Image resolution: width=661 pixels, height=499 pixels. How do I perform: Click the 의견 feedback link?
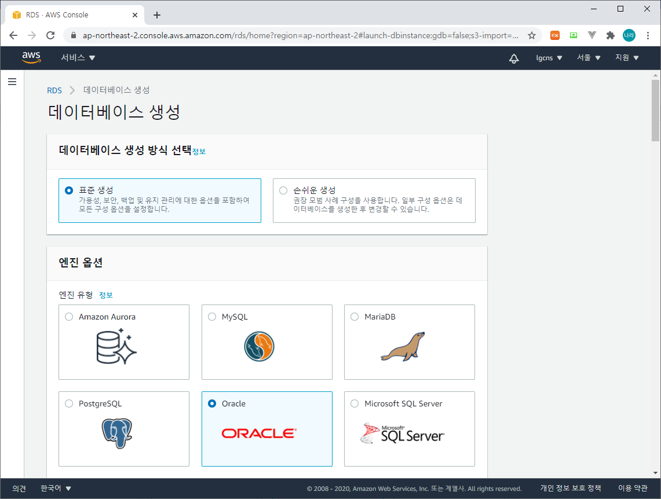point(19,489)
